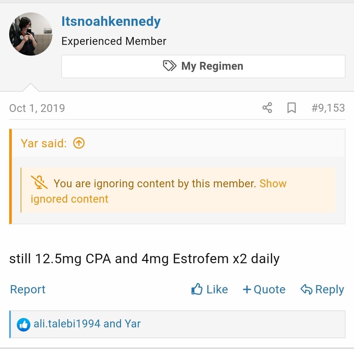
Task: Open post number #9,153 permalink
Action: point(328,108)
